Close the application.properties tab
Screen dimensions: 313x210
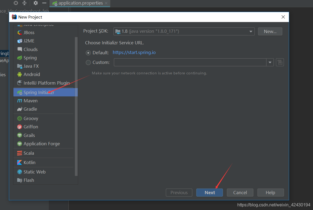[x=106, y=3]
